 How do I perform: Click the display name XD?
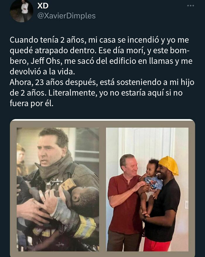coord(43,6)
